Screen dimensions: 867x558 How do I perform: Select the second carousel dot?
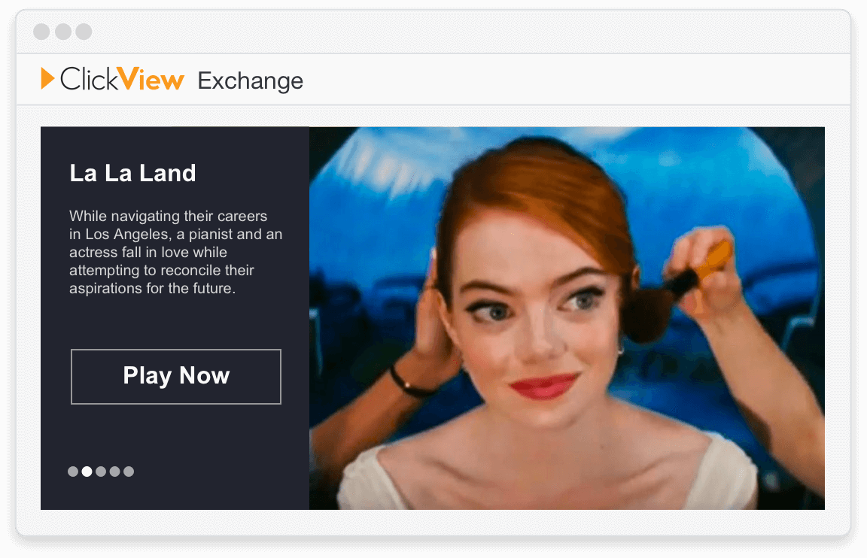87,472
